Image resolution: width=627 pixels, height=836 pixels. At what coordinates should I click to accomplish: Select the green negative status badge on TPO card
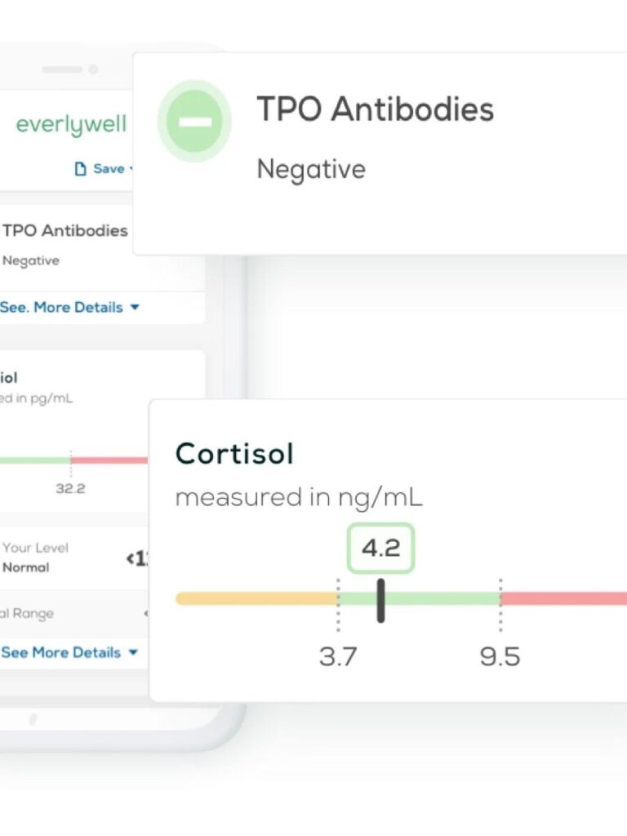pos(194,121)
